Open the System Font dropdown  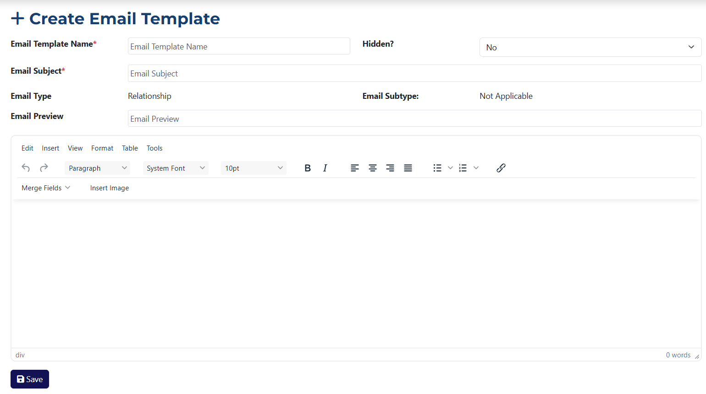tap(176, 168)
